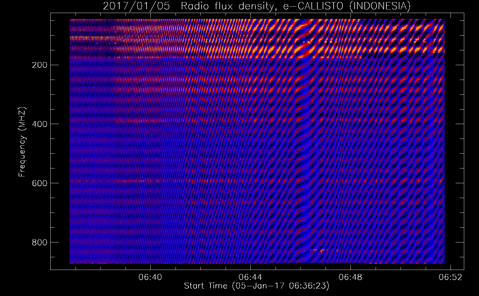Click the 06:40 time tick label
479x296 pixels.
[x=150, y=277]
